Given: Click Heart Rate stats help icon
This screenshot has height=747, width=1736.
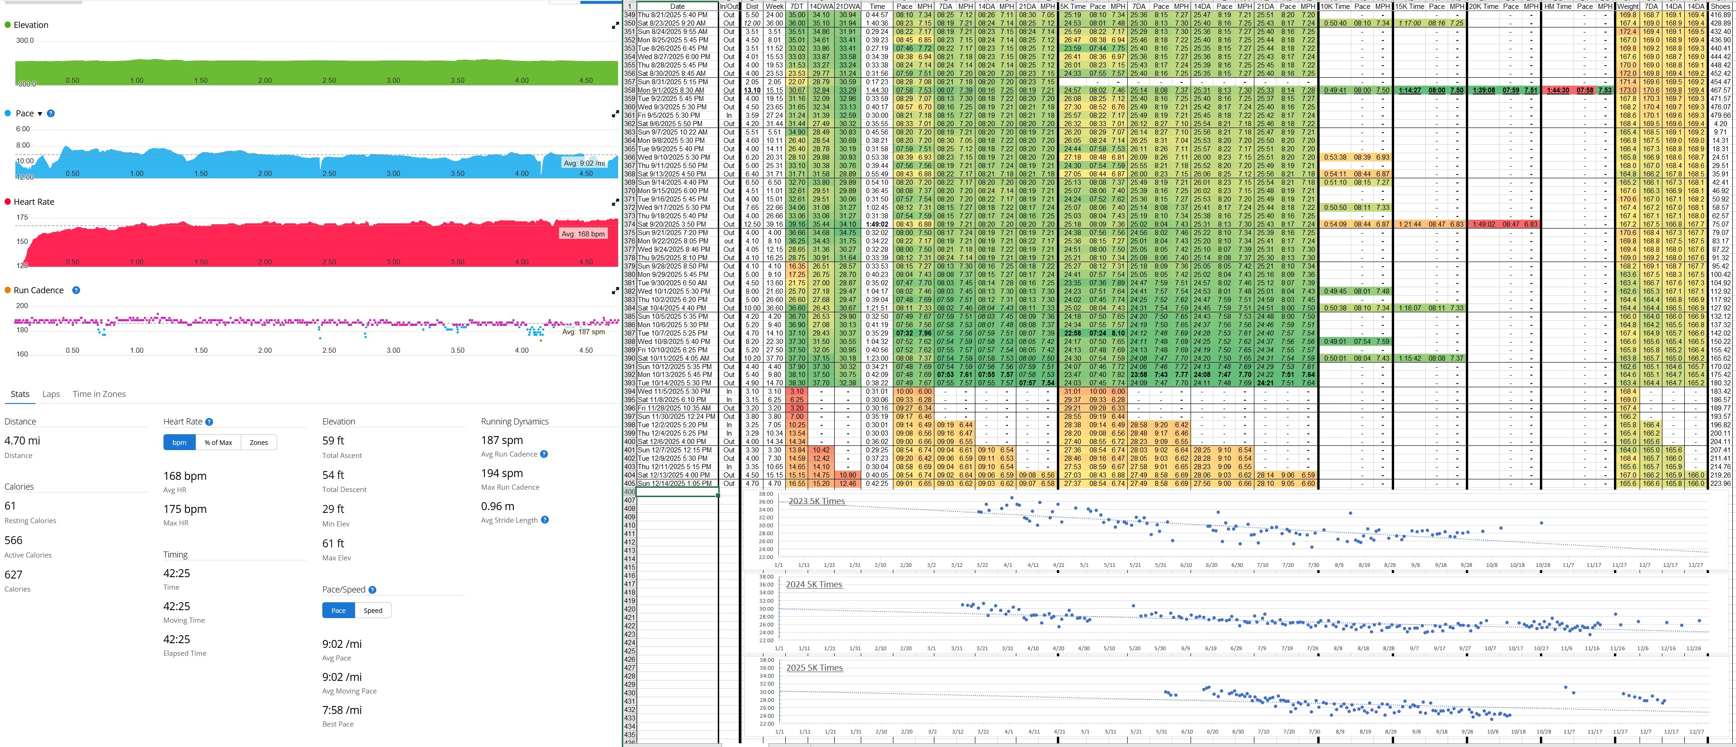Looking at the screenshot, I should (209, 422).
